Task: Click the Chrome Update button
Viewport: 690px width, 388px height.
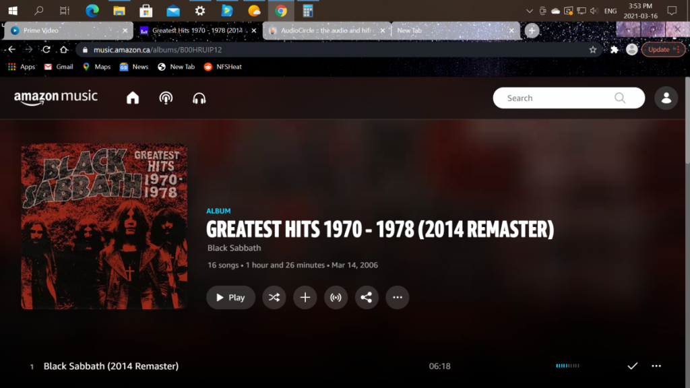Action: click(x=663, y=50)
